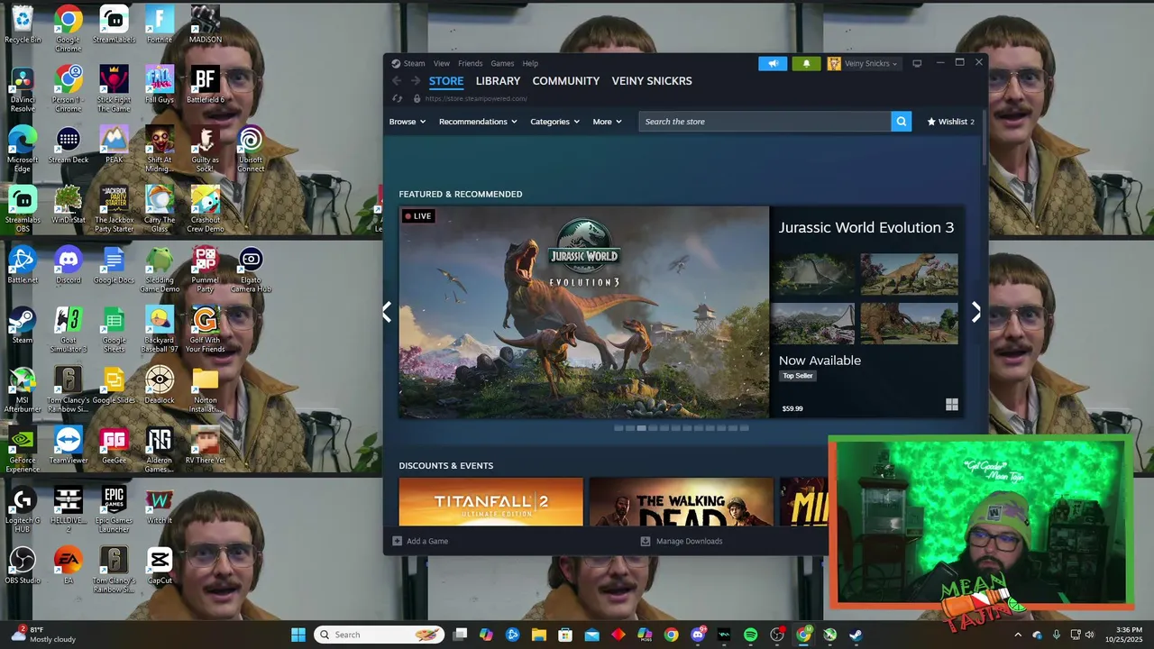This screenshot has height=649, width=1154.
Task: Click in the Search the store field
Action: pyautogui.click(x=765, y=122)
